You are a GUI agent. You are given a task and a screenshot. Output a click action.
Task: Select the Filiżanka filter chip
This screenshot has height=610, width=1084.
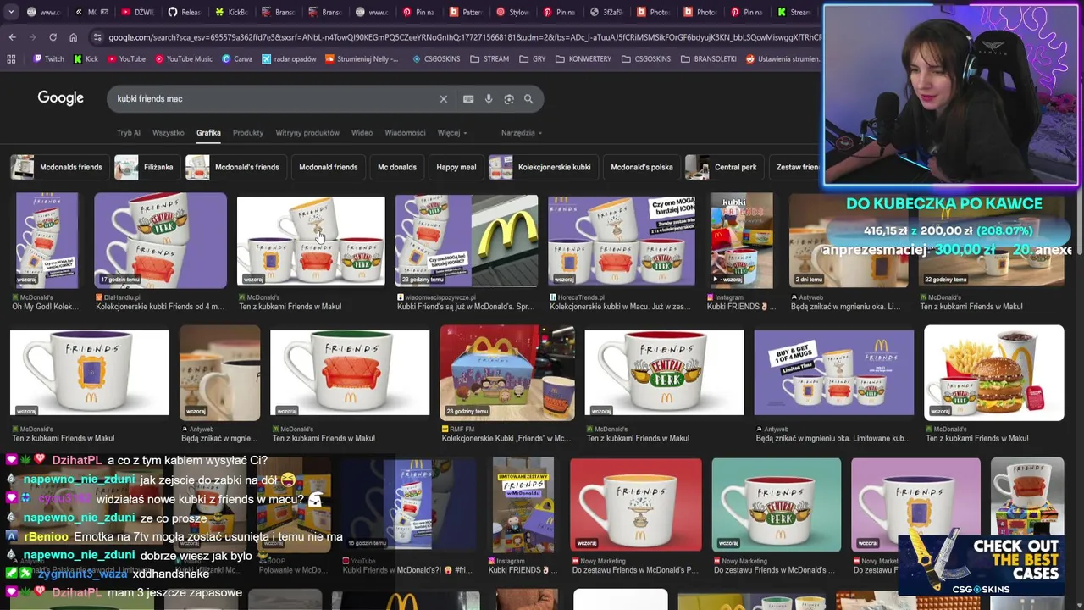pos(146,167)
